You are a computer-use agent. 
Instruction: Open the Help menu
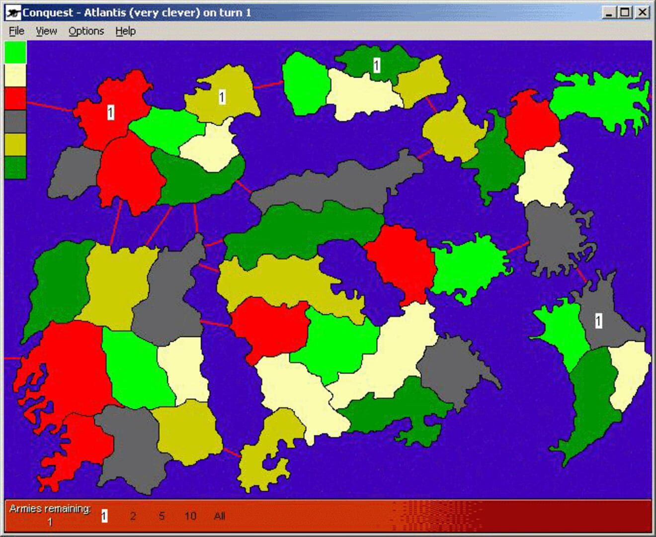[125, 31]
